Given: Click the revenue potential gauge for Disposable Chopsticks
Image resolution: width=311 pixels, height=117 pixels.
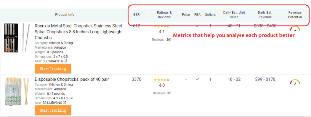Looking at the screenshot, I should click(295, 82).
